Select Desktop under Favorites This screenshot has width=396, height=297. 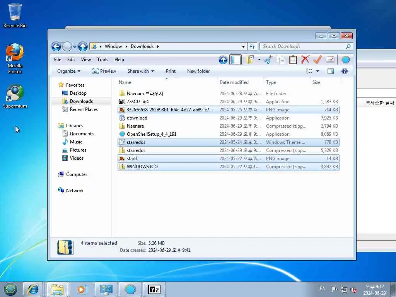[78, 93]
